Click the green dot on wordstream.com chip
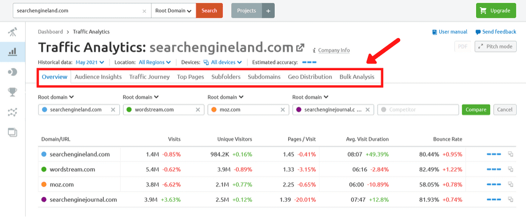The width and height of the screenshot is (526, 217). pos(129,109)
